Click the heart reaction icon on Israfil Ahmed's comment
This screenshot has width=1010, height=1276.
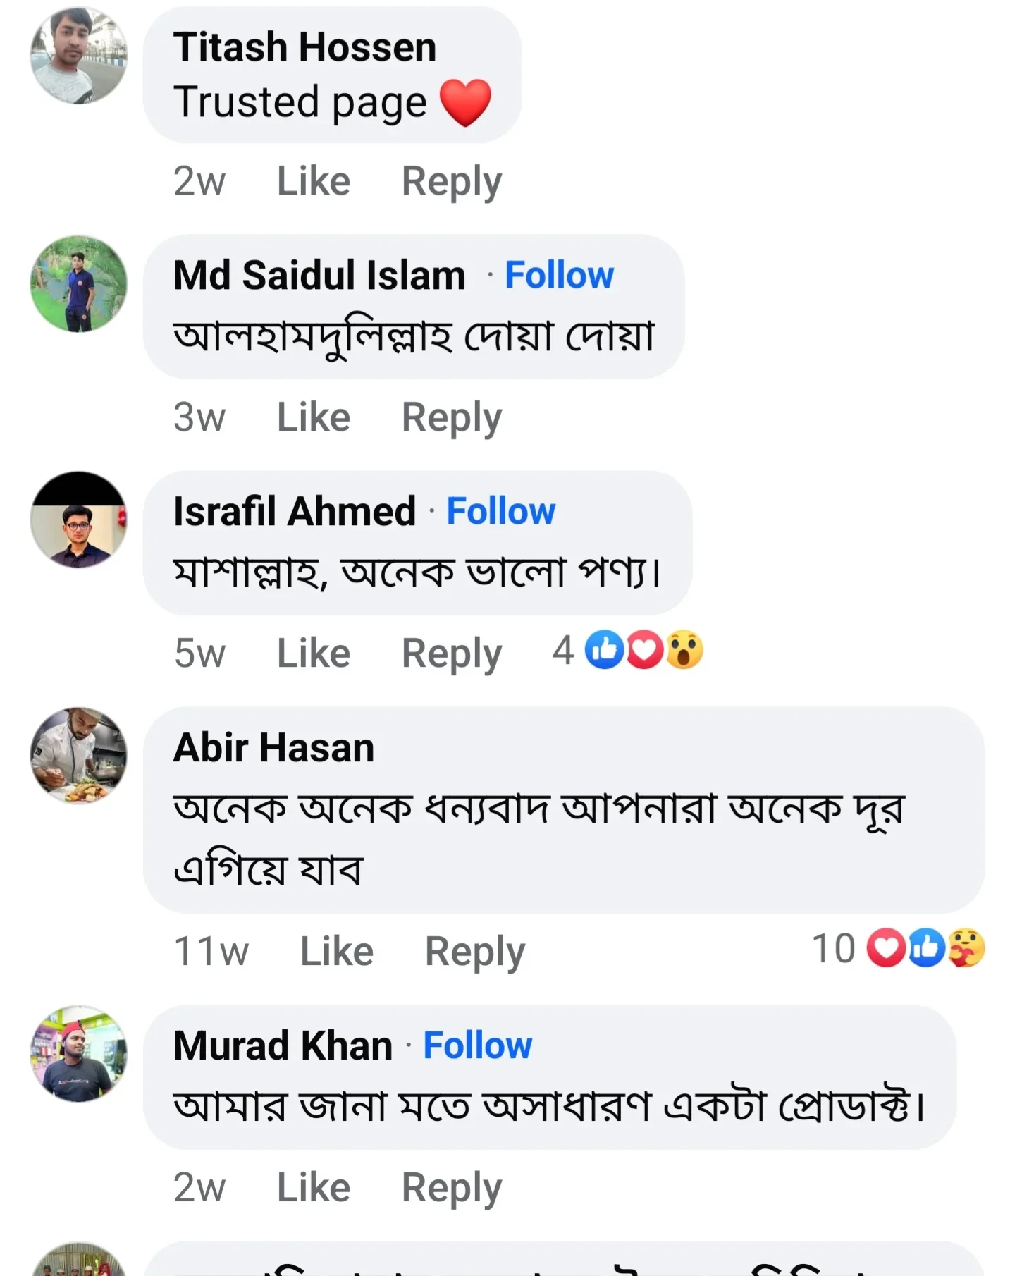643,650
